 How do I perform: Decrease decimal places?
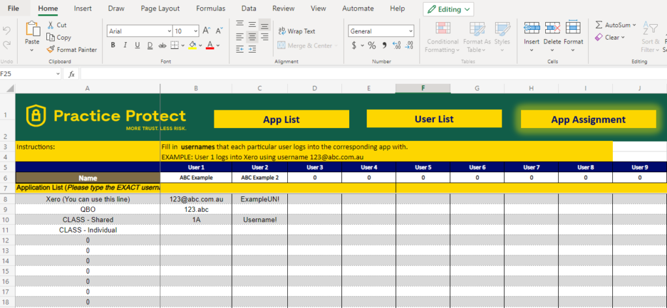pos(409,45)
